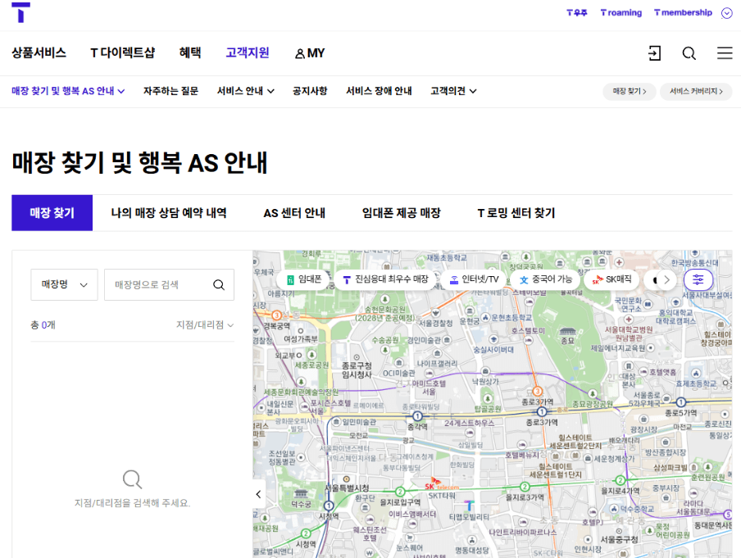This screenshot has width=741, height=558.
Task: Open the header search with the magnifier icon
Action: (x=689, y=52)
